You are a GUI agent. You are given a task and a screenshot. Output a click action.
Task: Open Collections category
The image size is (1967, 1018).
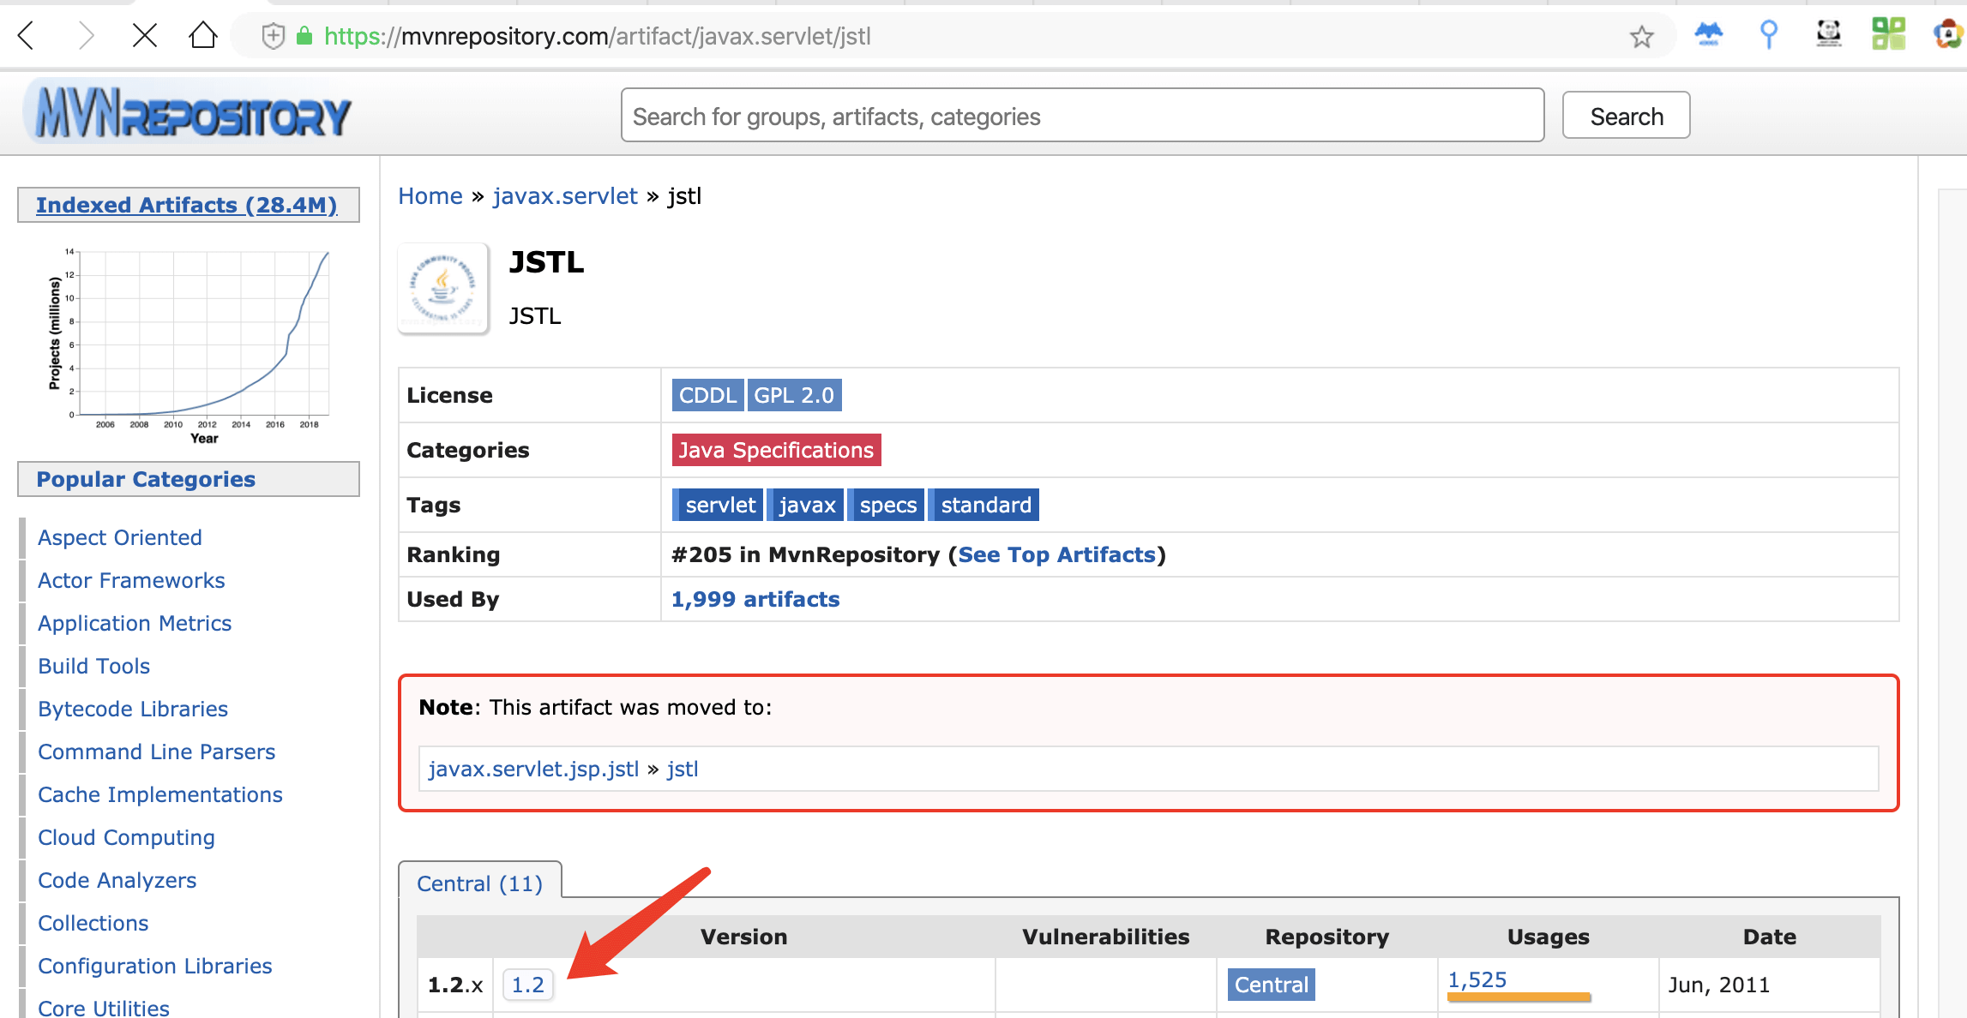93,923
